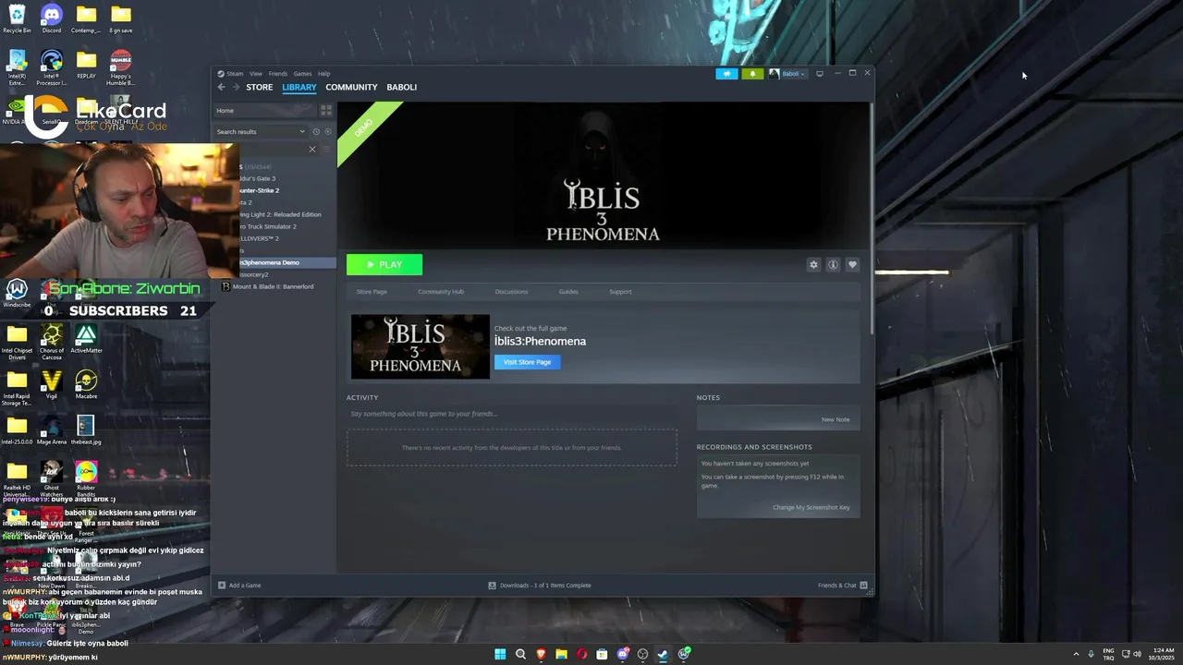Click the Visit Store Page button
Screen dimensions: 1183x665
(x=527, y=362)
